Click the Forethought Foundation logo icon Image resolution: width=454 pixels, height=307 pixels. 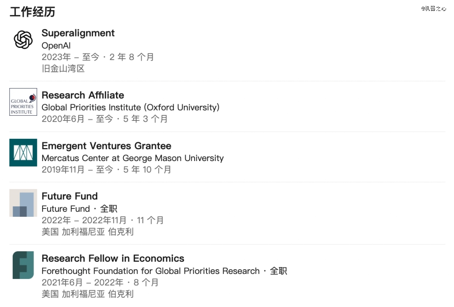coord(23,265)
